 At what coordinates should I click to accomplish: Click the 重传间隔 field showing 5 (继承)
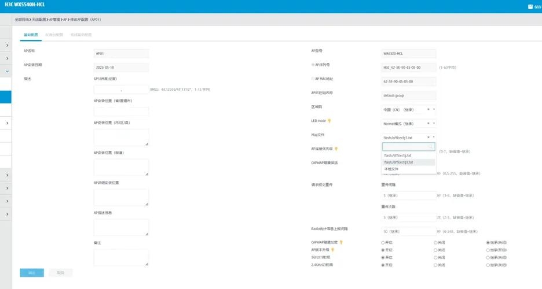pos(409,195)
